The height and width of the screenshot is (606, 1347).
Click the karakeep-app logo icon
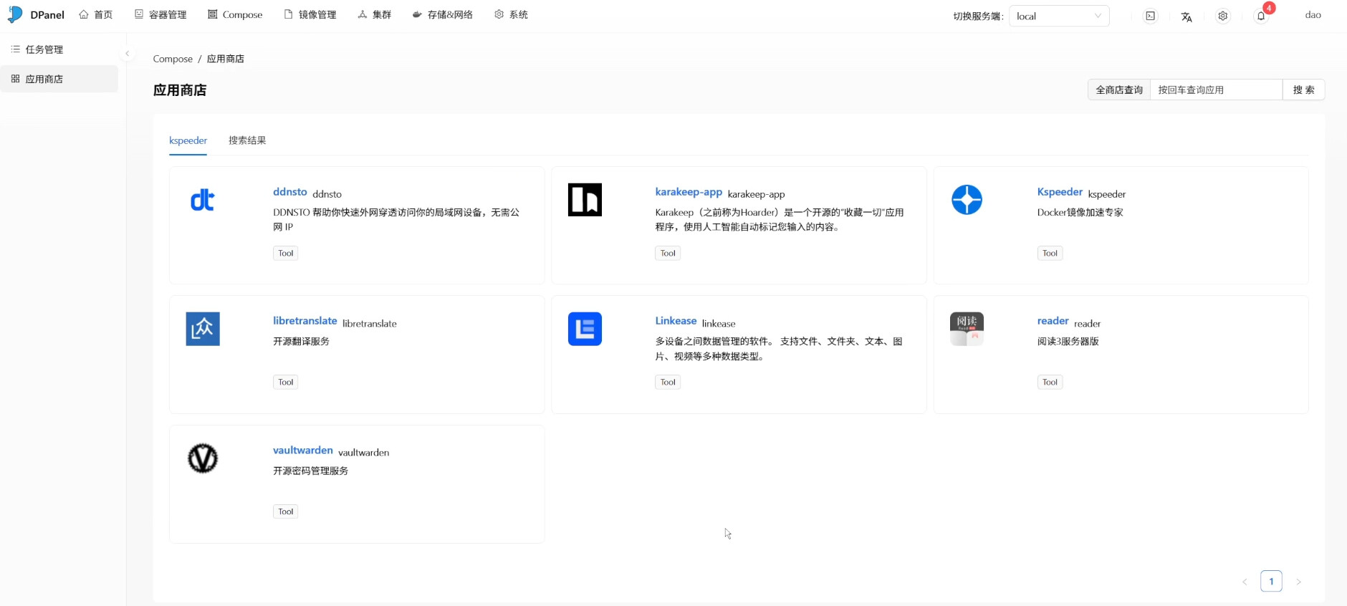tap(585, 200)
